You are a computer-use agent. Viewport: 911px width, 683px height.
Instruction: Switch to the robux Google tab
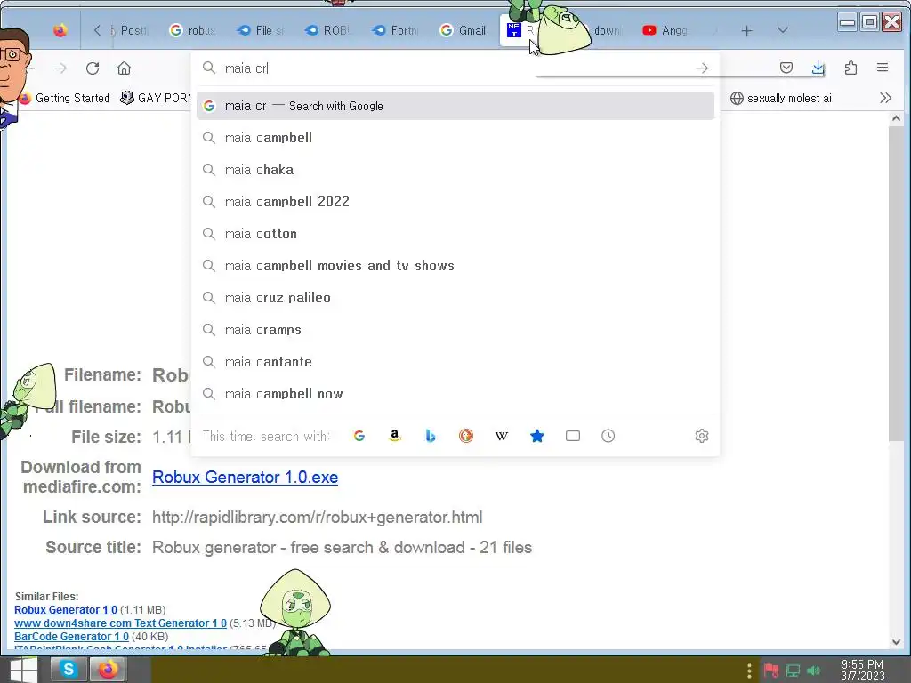[193, 30]
